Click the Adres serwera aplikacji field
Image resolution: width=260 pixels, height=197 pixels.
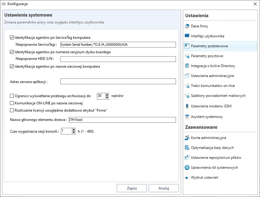118,82
